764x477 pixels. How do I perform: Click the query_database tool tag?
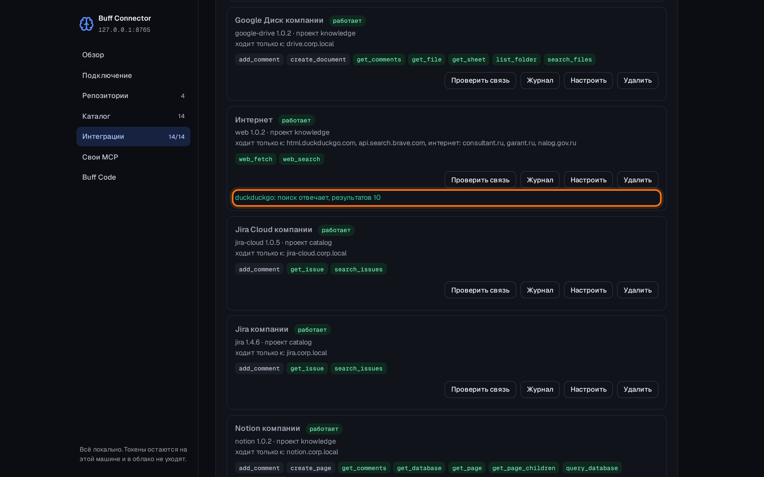(x=592, y=468)
